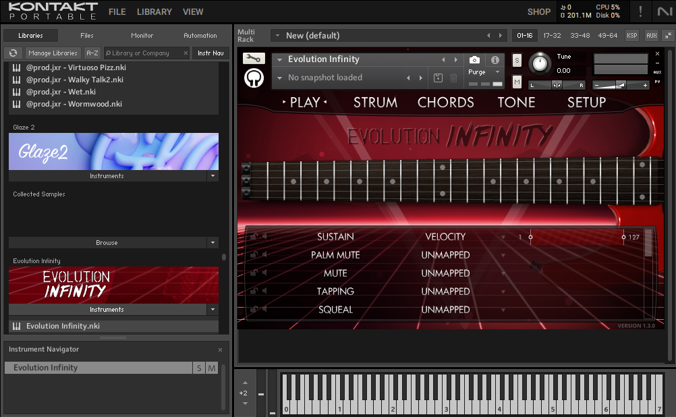The image size is (676, 417).
Task: Mute the TAPPING articulation speaker
Action: pos(264,291)
